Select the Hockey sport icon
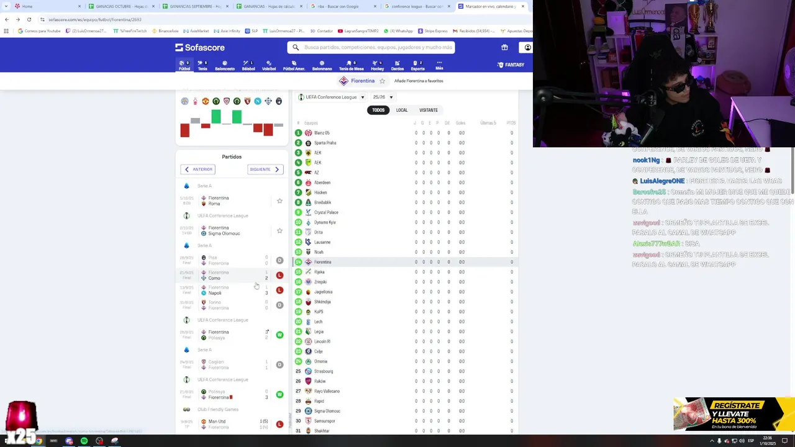Image resolution: width=795 pixels, height=447 pixels. click(378, 65)
